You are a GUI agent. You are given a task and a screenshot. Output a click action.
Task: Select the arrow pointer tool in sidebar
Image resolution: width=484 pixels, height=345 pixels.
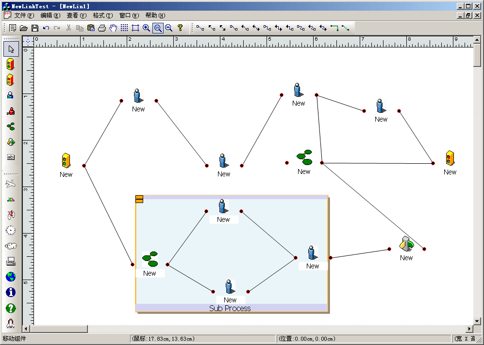coord(11,49)
